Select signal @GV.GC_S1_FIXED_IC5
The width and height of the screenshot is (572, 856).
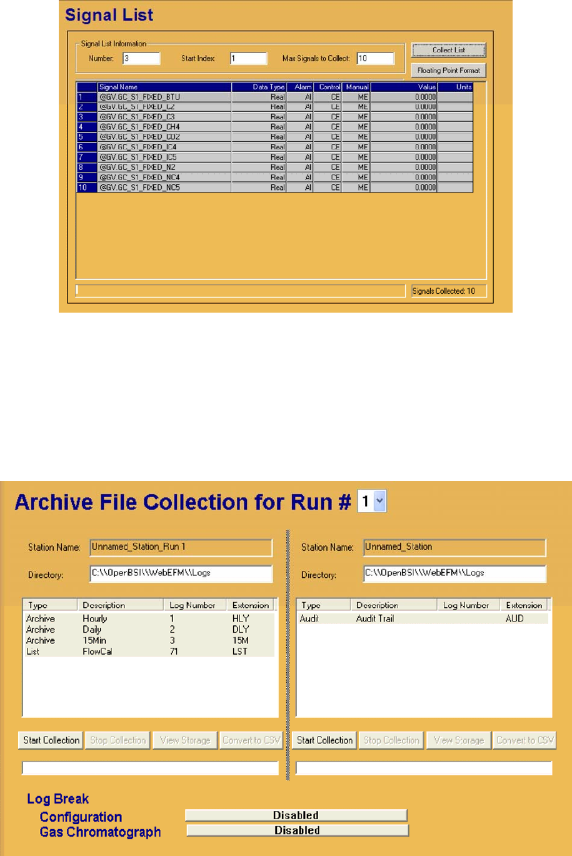tap(274, 157)
